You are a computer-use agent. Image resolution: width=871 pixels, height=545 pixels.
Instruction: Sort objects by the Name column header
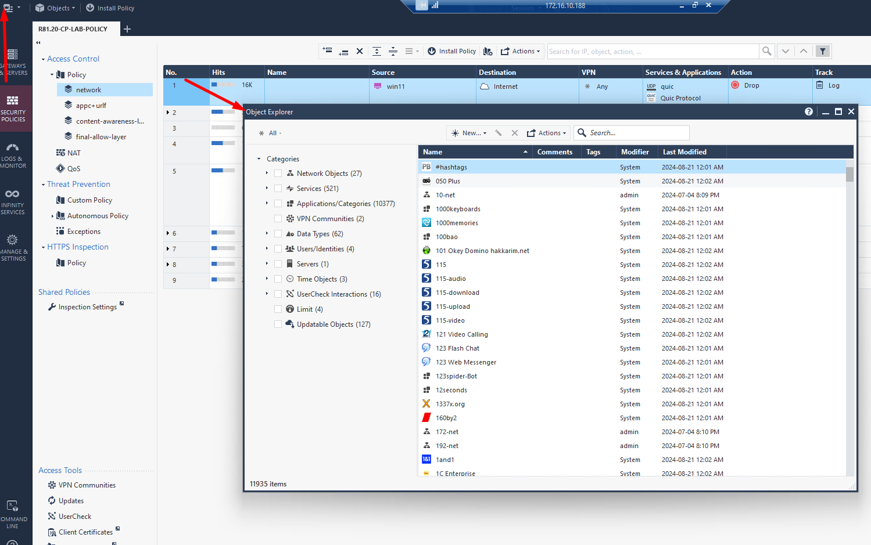[475, 152]
